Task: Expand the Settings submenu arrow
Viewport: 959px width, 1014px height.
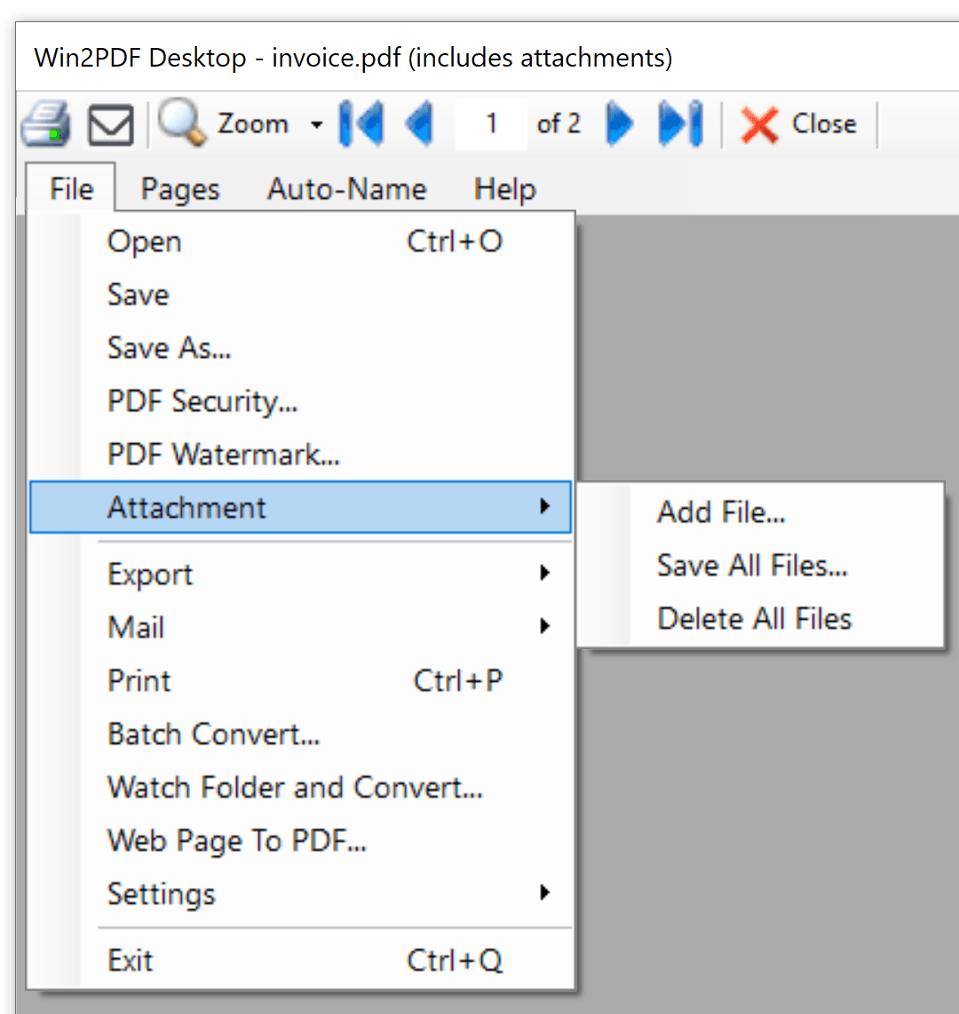Action: (x=545, y=892)
